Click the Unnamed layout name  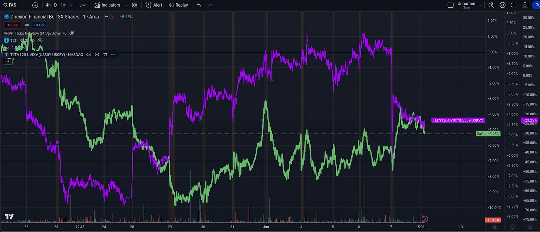click(x=466, y=4)
